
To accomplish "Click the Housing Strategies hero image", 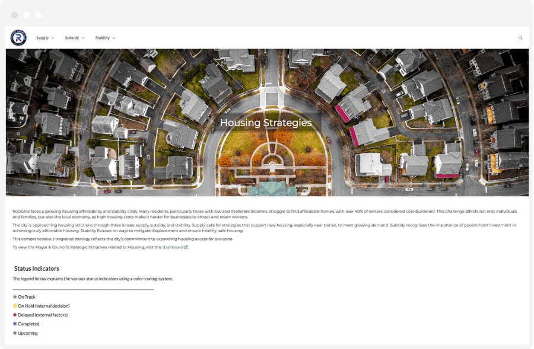I will coord(267,123).
